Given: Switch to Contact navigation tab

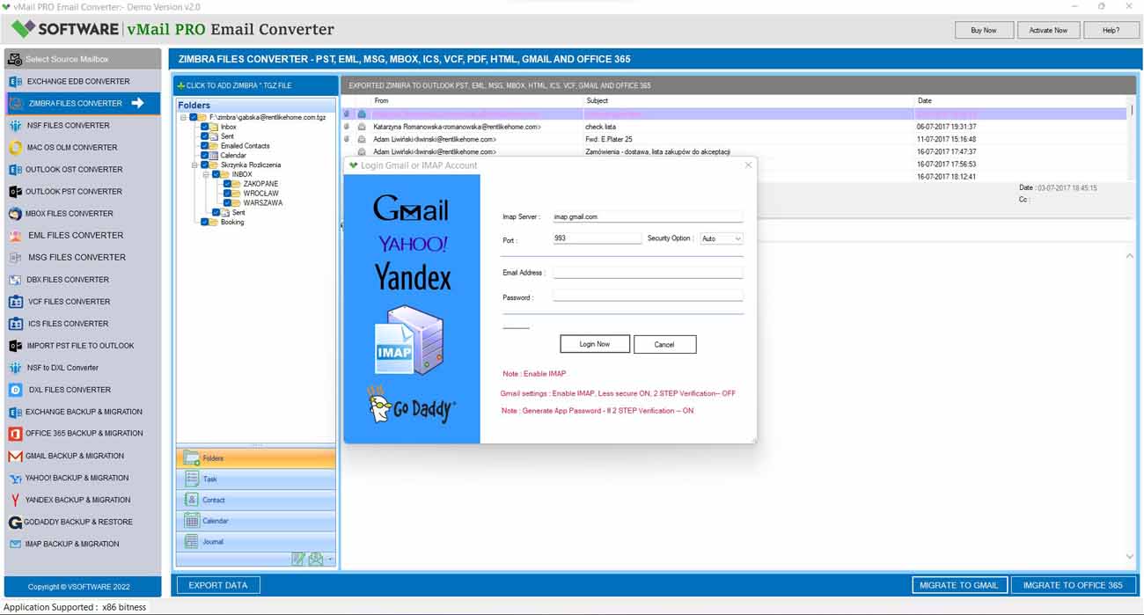Looking at the screenshot, I should [x=256, y=500].
